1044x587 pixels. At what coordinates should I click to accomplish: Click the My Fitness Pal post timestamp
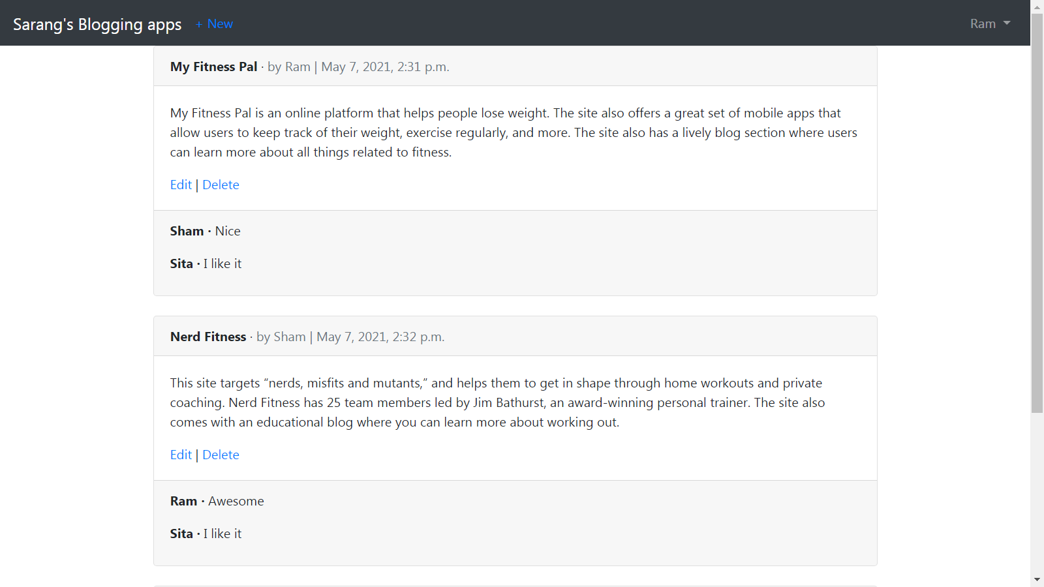(x=384, y=67)
